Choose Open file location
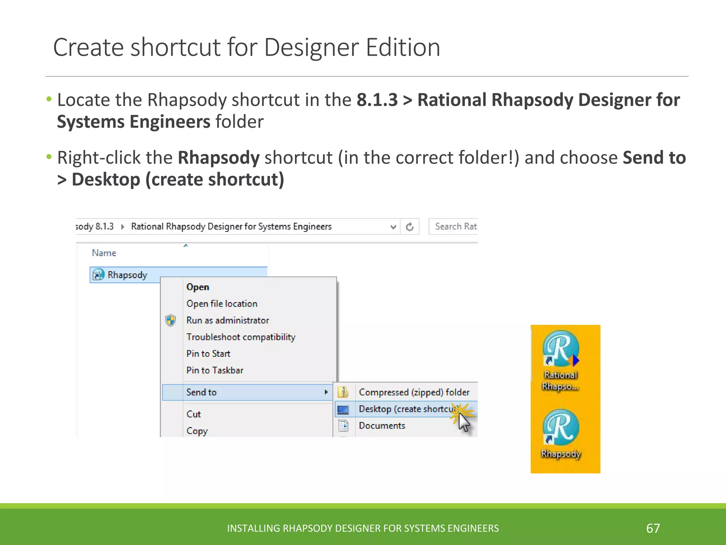This screenshot has height=545, width=726. point(222,304)
